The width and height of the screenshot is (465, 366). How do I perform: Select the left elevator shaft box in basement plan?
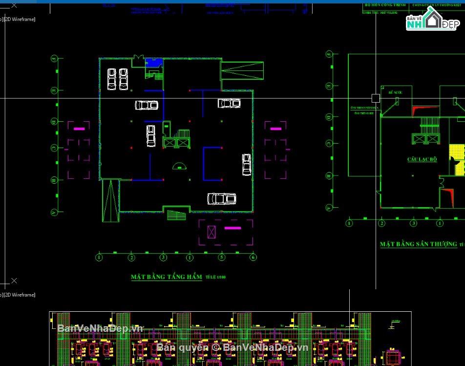[x=169, y=142]
